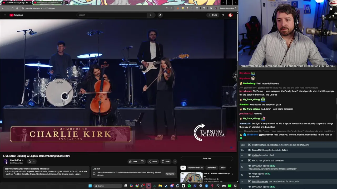Click the address bar URL
337x189 pixels.
click(x=40, y=8)
